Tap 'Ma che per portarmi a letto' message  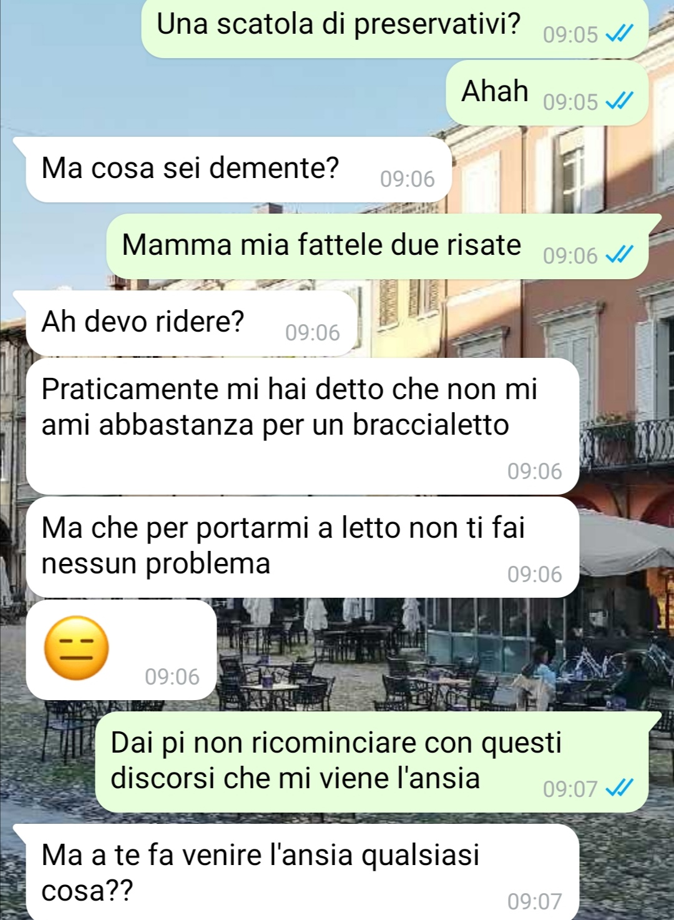tap(303, 547)
